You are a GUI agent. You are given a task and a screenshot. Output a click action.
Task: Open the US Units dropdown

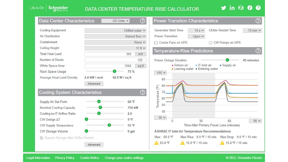coord(115,21)
